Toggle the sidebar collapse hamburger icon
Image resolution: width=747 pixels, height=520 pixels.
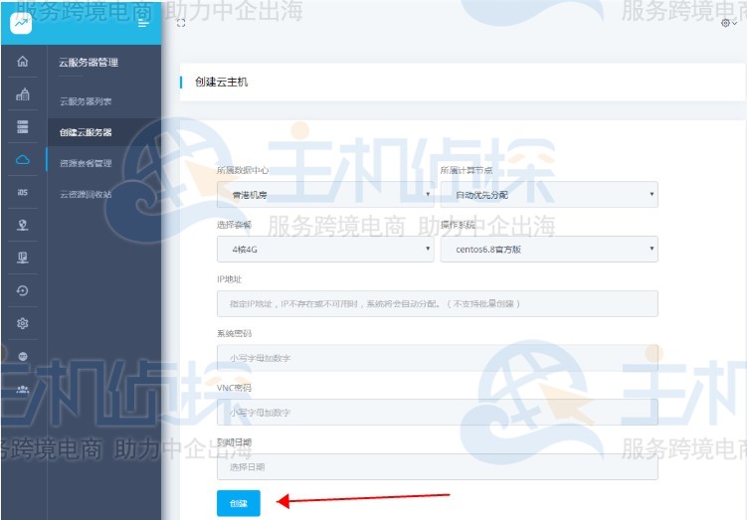143,23
